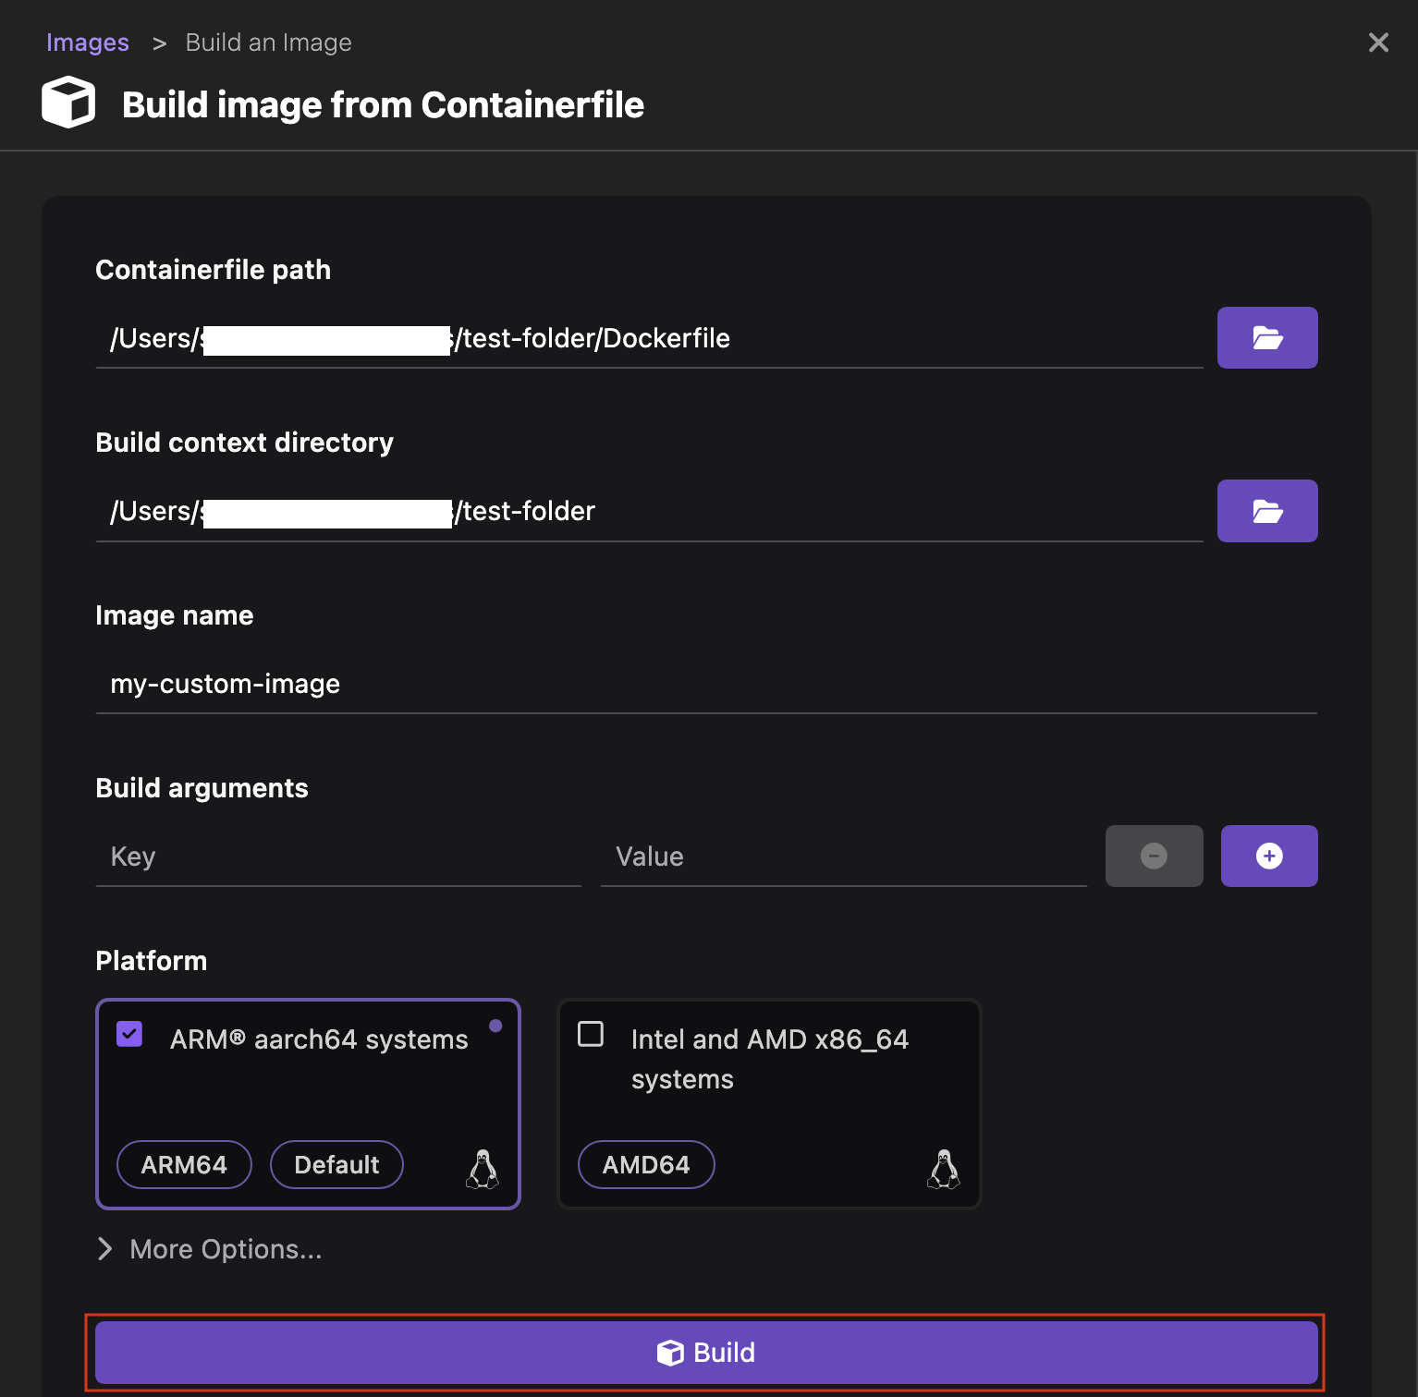This screenshot has height=1397, width=1418.
Task: Open folder picker for Containerfile path
Action: (1266, 337)
